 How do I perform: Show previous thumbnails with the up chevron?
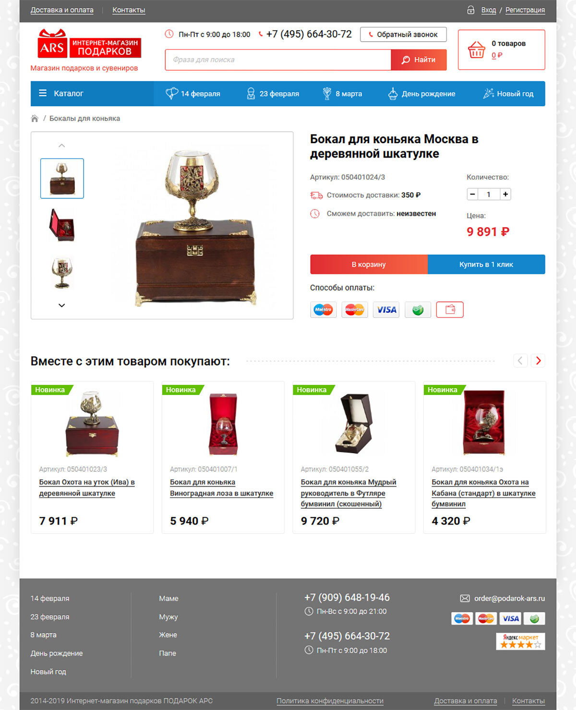[x=61, y=146]
